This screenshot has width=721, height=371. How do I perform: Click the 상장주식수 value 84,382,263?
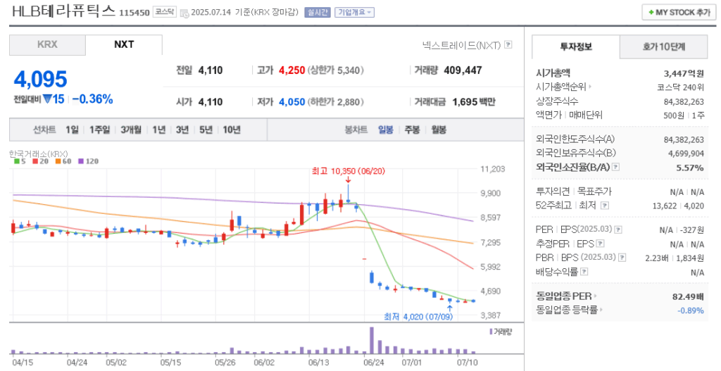(x=684, y=101)
